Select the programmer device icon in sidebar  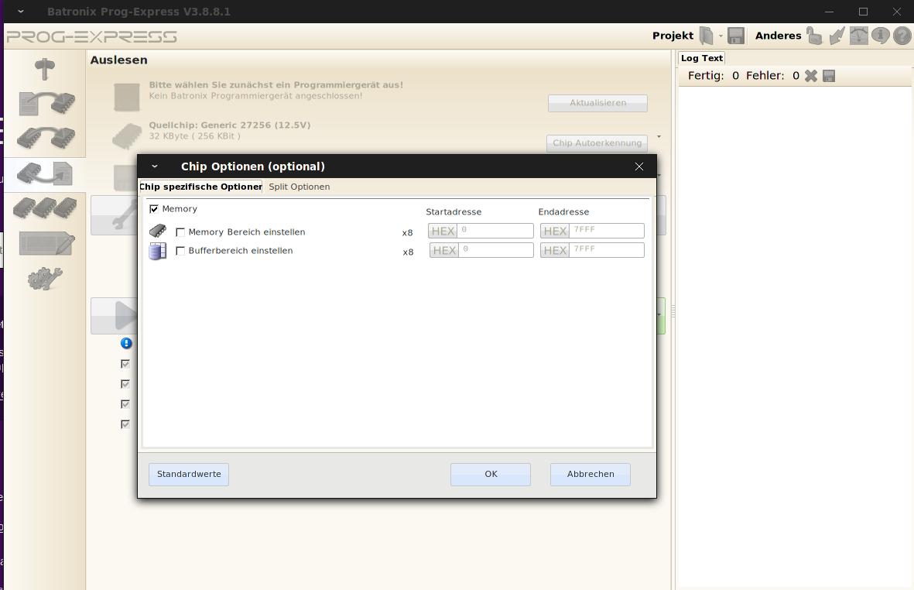coord(45,69)
